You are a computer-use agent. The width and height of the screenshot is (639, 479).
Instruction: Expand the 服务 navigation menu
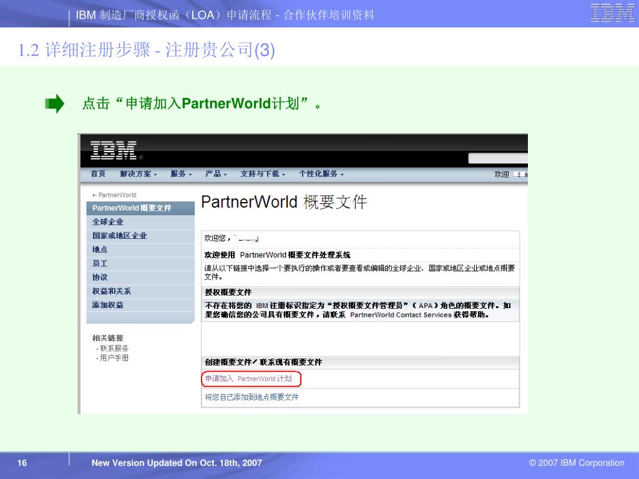181,174
